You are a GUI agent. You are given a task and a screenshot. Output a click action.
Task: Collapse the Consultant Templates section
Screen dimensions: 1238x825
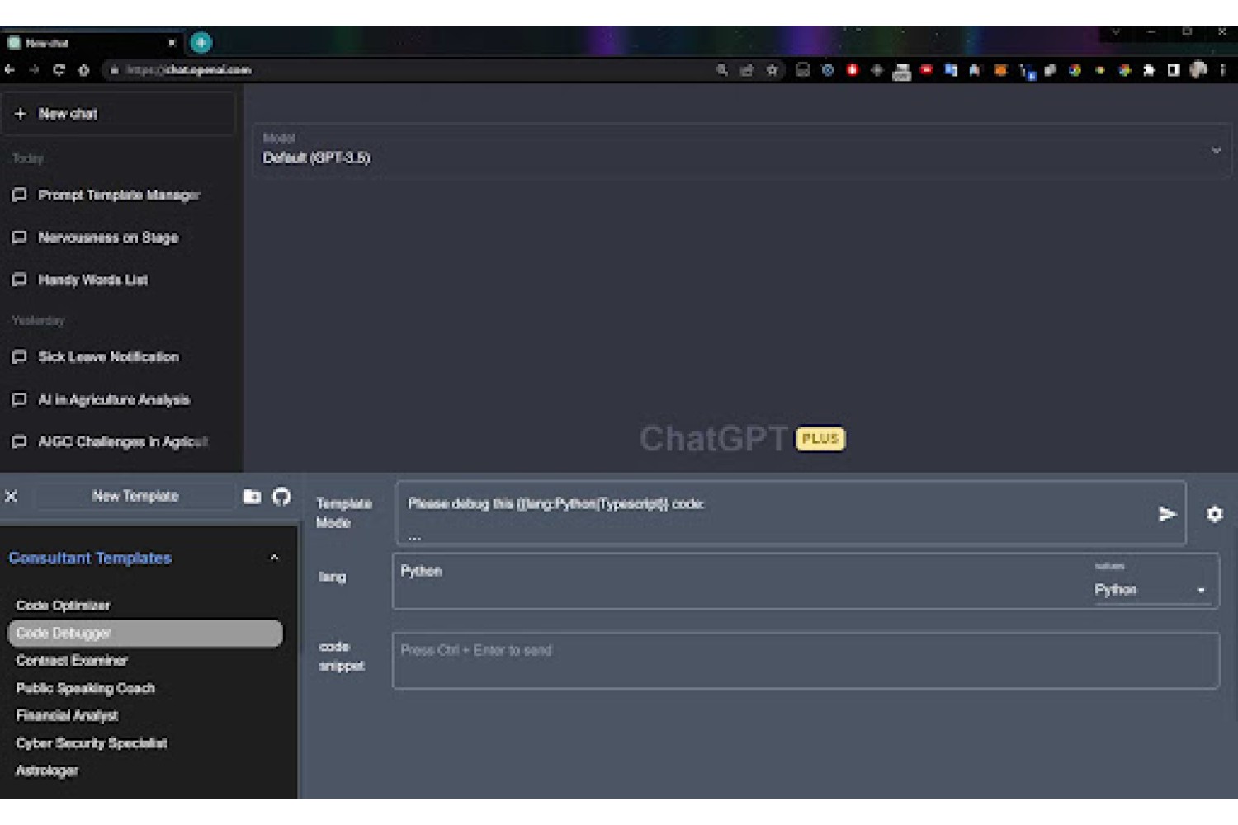point(274,558)
